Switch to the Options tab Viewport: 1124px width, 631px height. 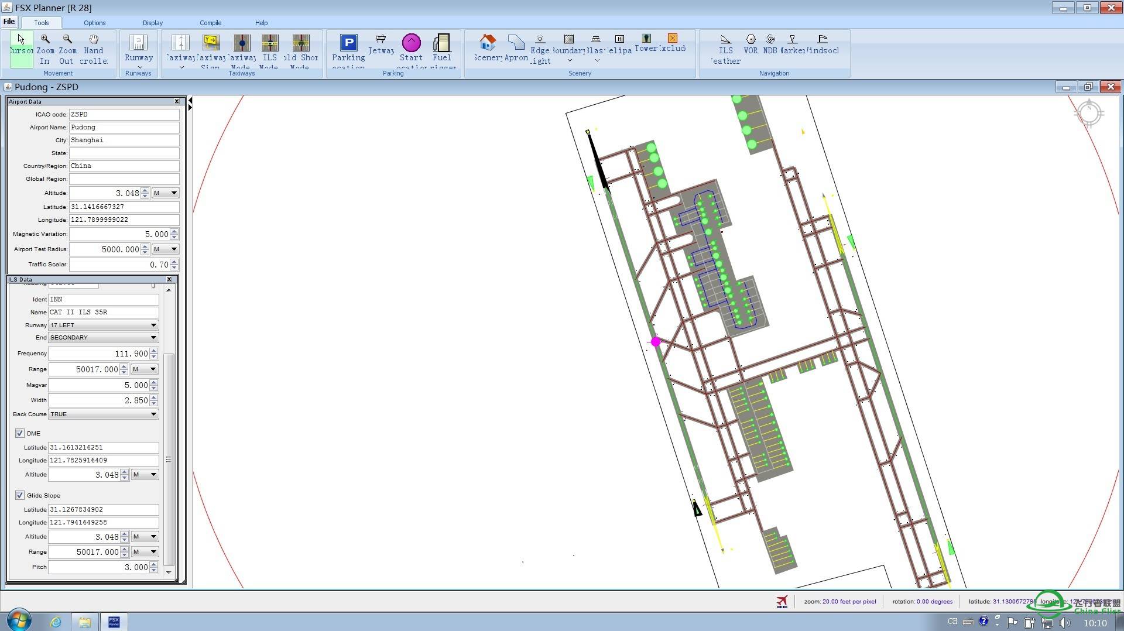coord(94,23)
